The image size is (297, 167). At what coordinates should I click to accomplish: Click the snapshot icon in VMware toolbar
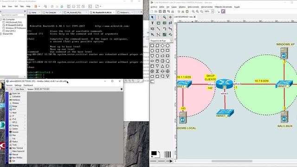pos(52,6)
